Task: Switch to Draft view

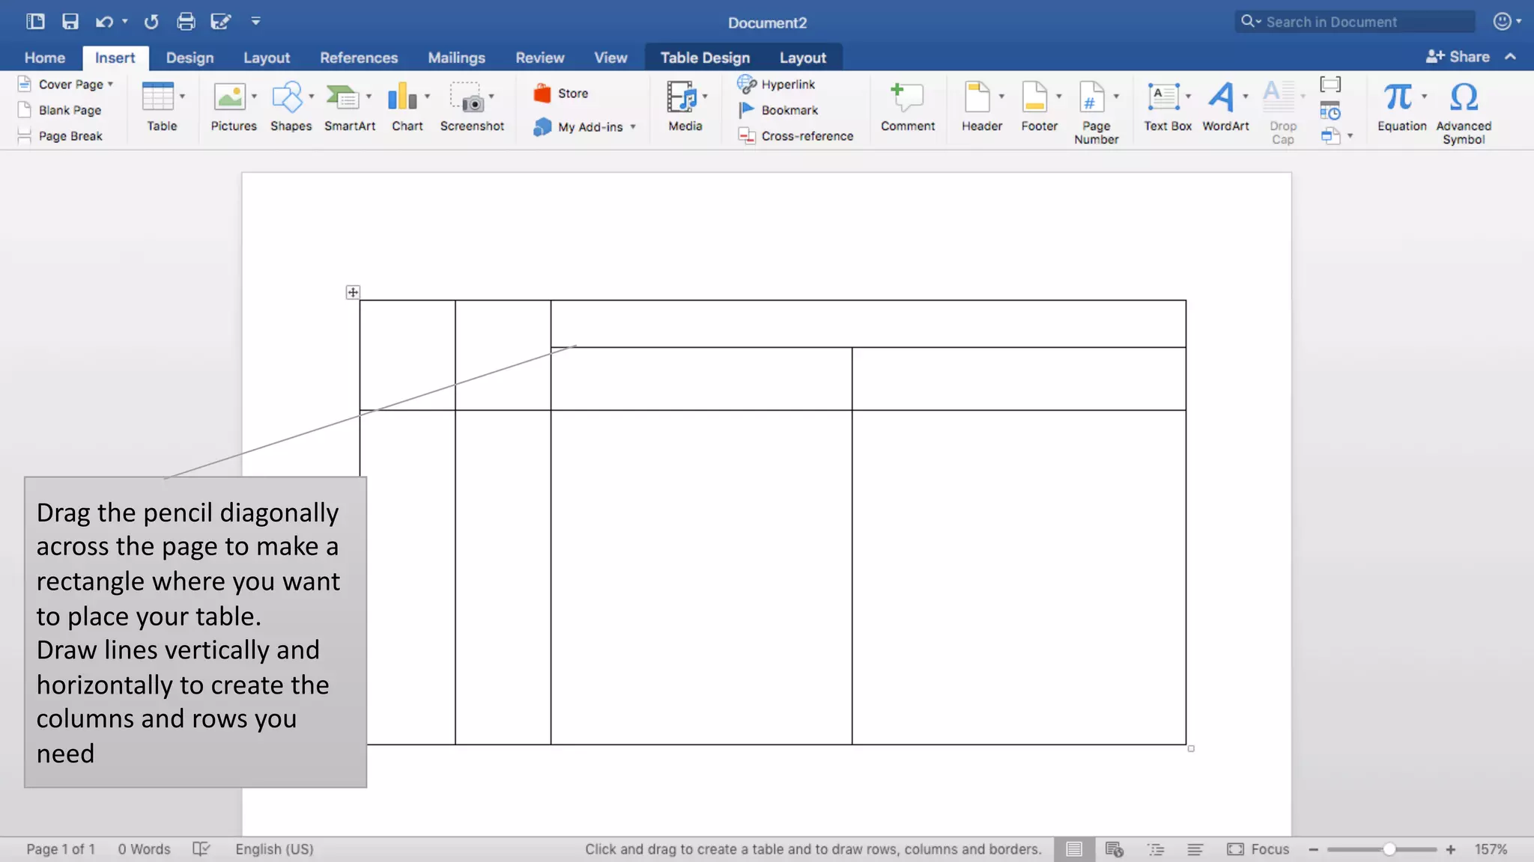Action: tap(1195, 849)
